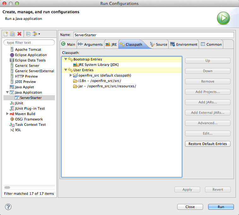This screenshot has width=239, height=215.
Task: Click the type filter text search box
Action: point(29,43)
